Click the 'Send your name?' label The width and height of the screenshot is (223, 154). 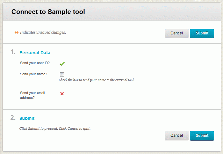(33, 74)
